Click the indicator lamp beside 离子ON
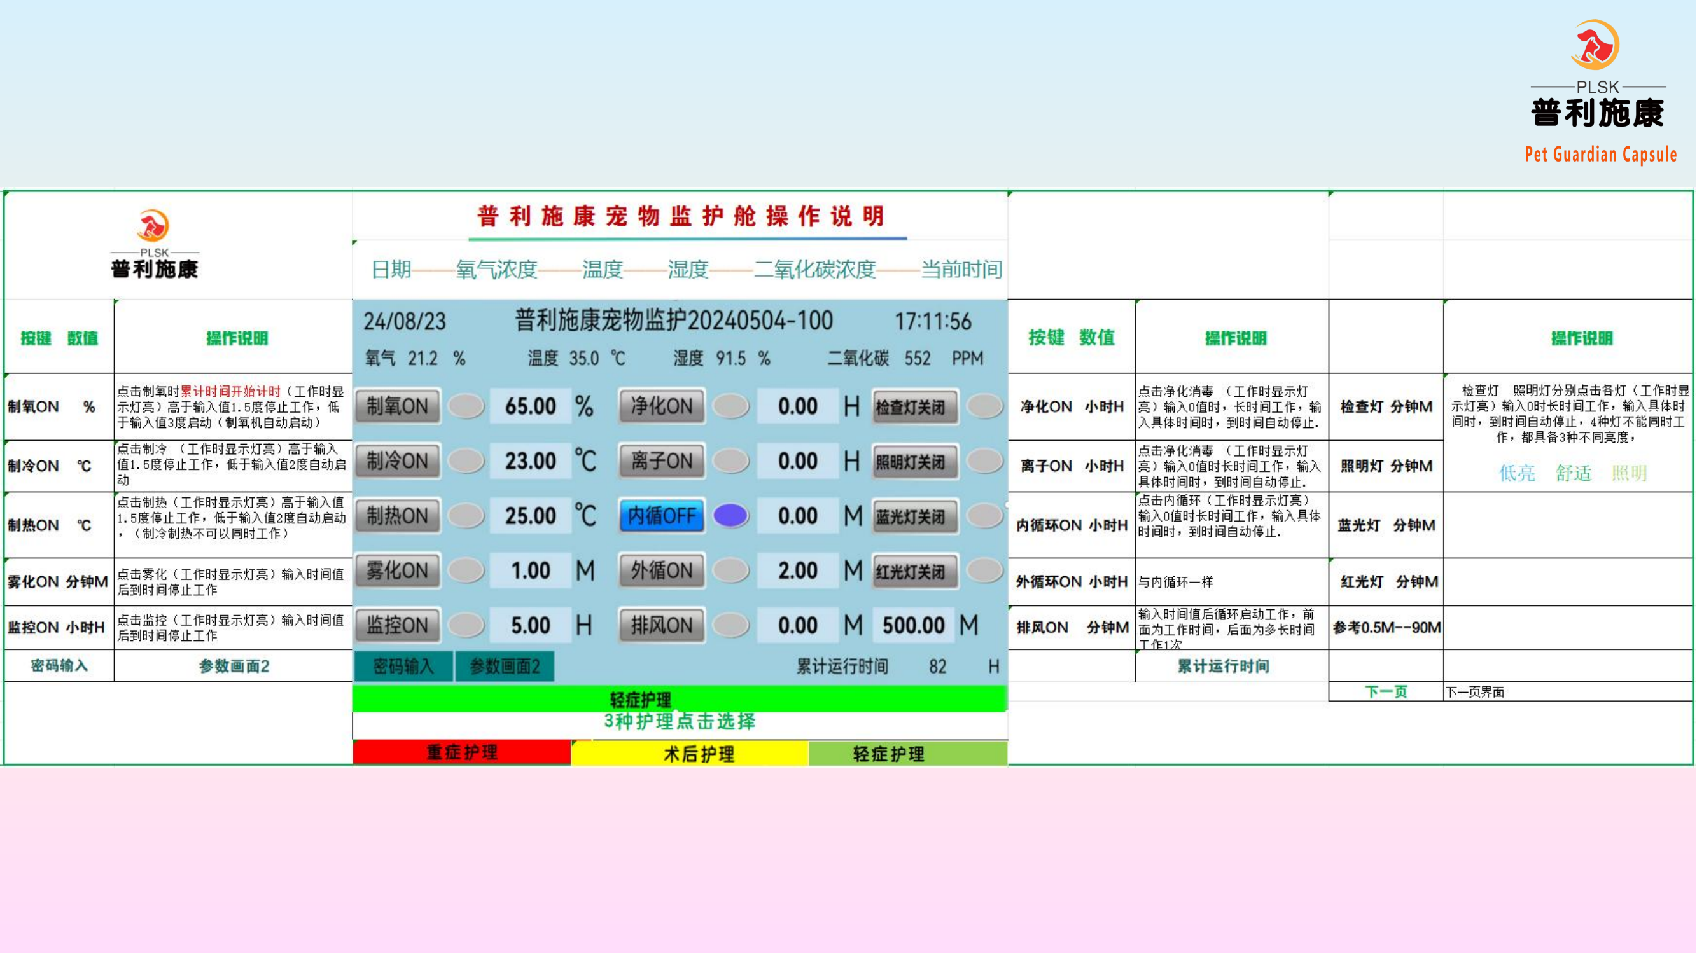 click(731, 461)
